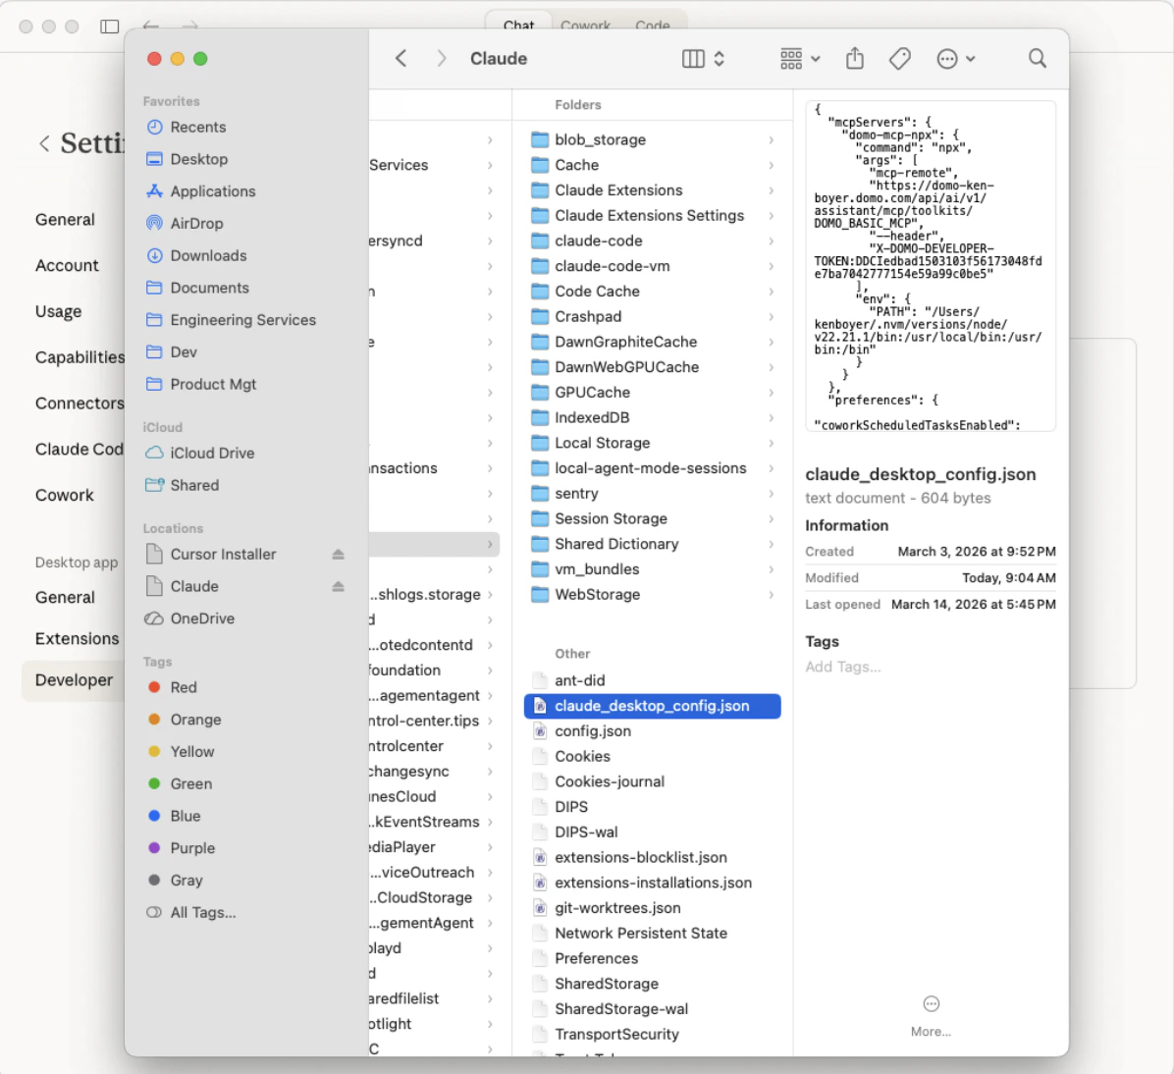Screen dimensions: 1174x1074
Task: Switch to the Chat tab in Claude window
Action: pyautogui.click(x=518, y=26)
